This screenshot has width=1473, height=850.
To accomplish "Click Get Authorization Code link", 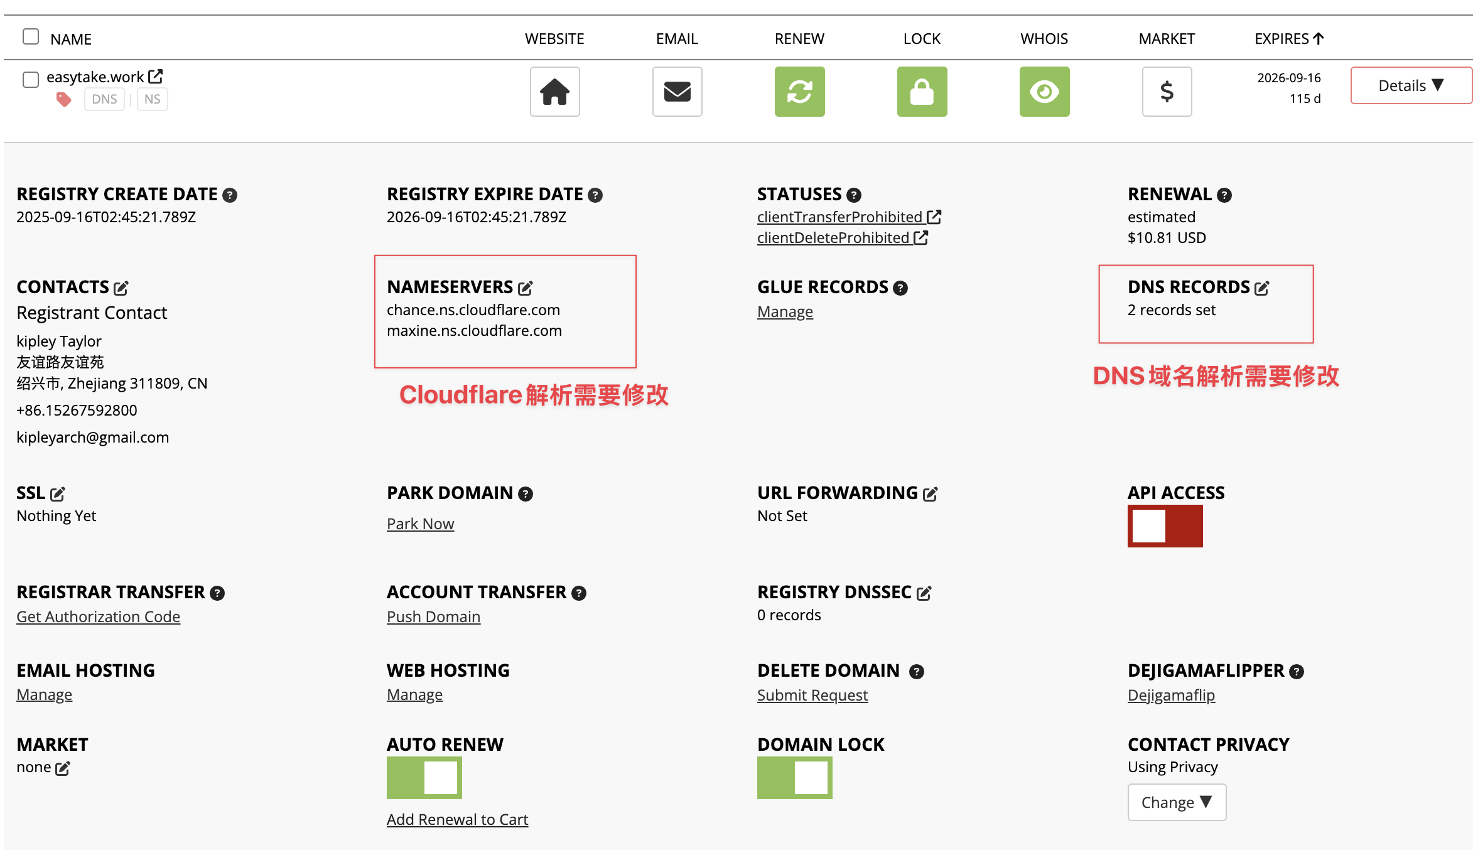I will pyautogui.click(x=98, y=617).
